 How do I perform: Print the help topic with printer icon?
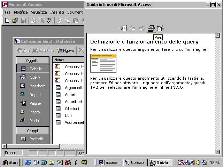point(151,28)
